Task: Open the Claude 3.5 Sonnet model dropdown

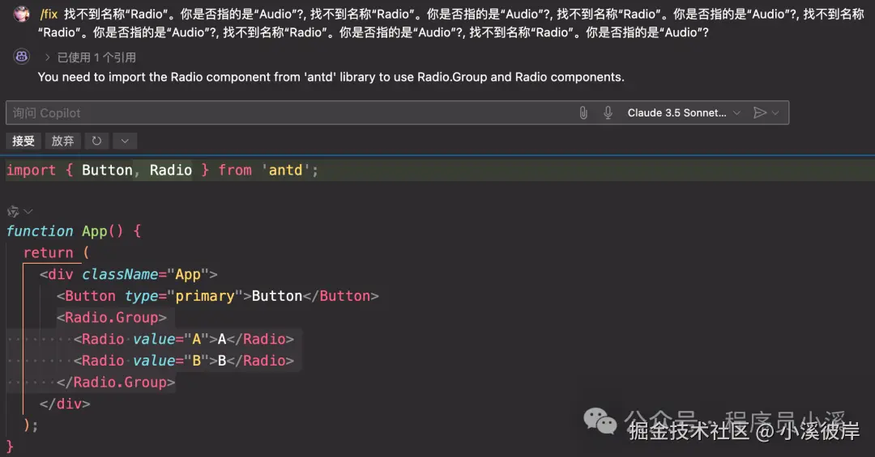Action: click(x=684, y=112)
